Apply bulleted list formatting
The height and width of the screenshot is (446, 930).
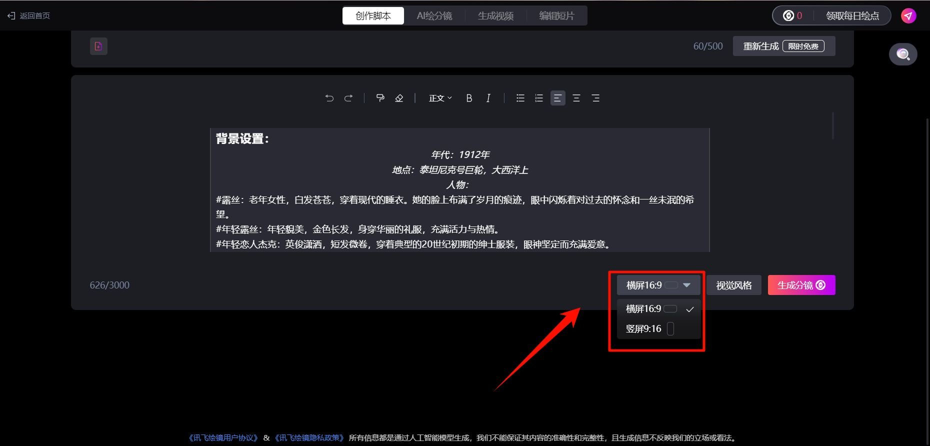(520, 98)
